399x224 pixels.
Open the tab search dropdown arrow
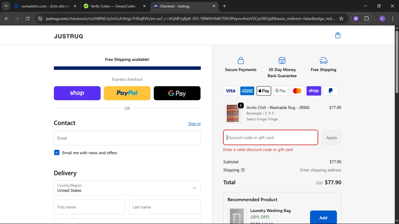pyautogui.click(x=6, y=6)
